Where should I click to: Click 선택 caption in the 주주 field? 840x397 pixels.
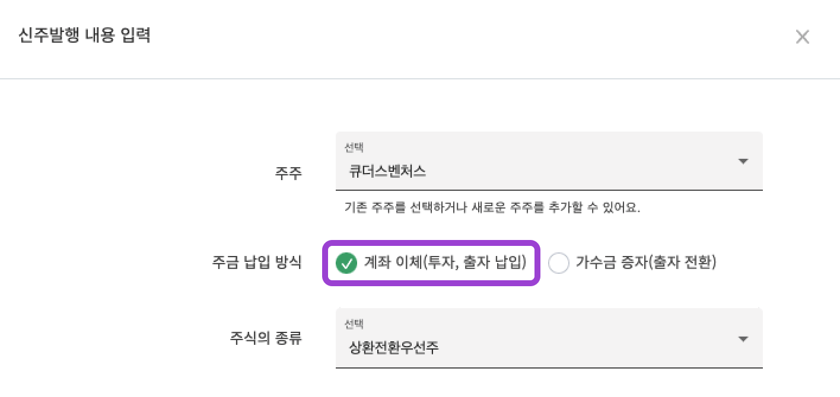pos(354,148)
